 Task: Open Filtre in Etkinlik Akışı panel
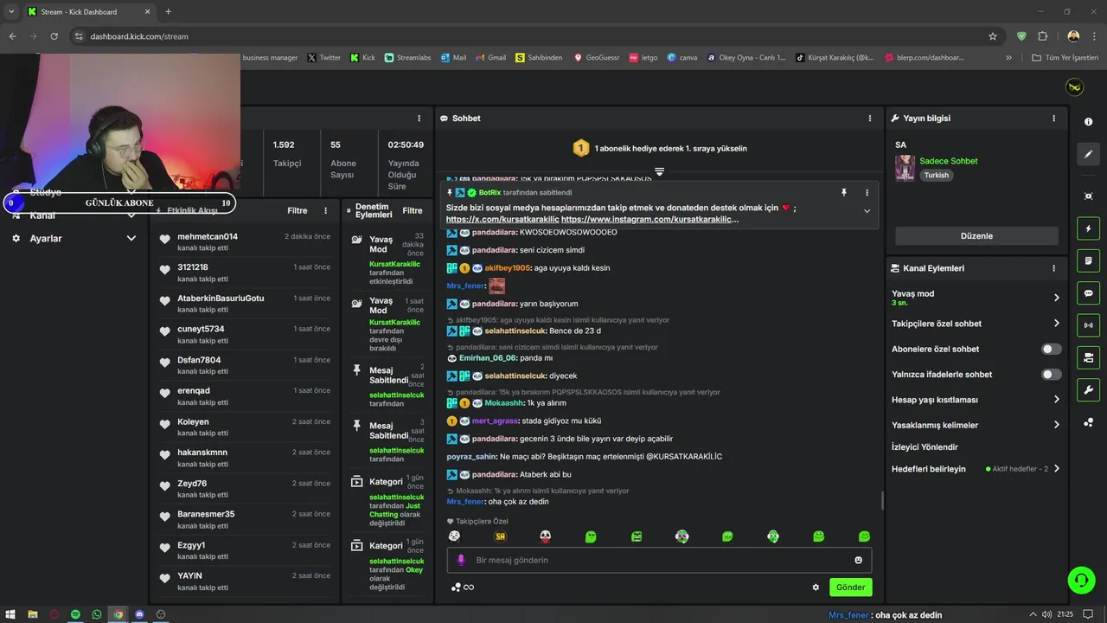298,210
